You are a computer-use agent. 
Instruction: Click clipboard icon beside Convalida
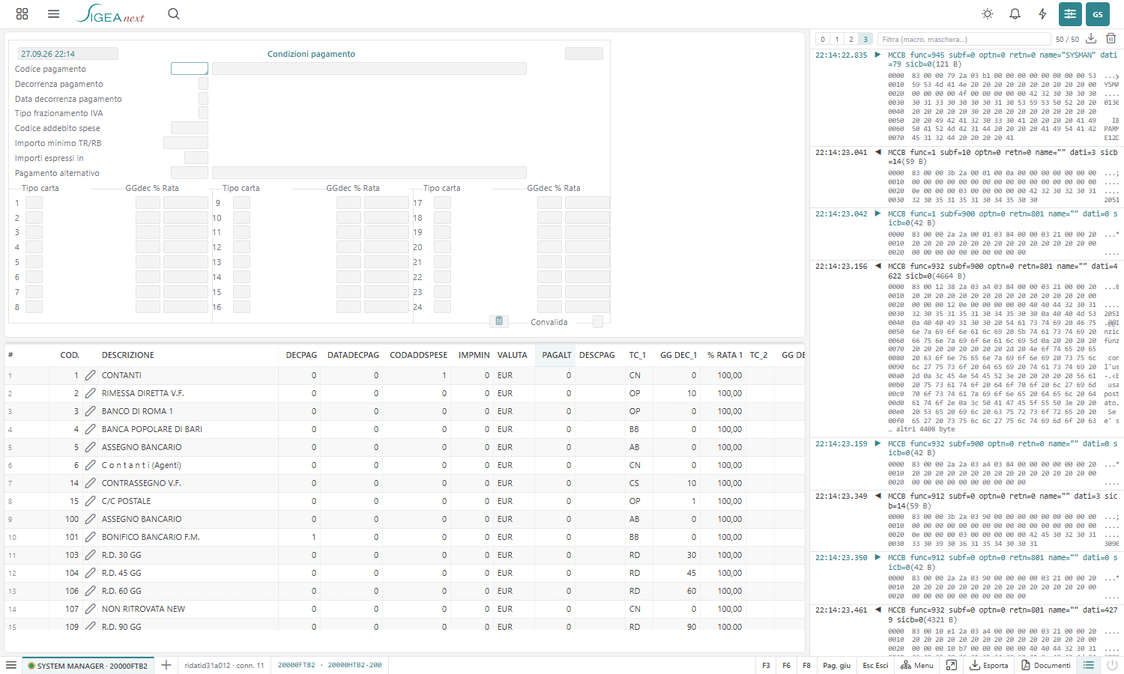click(x=499, y=321)
